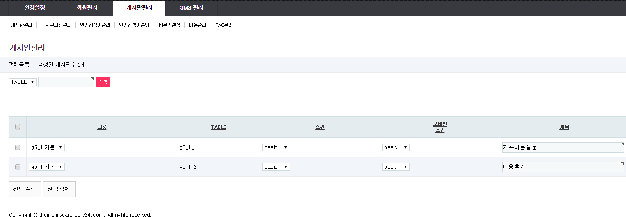Screen dimensions: 626x217
Task: Open 내용관리 submenu link
Action: 198,25
